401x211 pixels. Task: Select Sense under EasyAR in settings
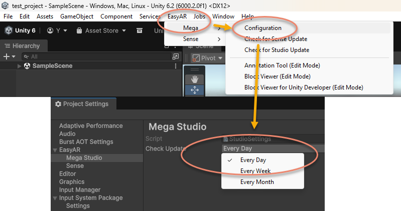[x=75, y=165]
